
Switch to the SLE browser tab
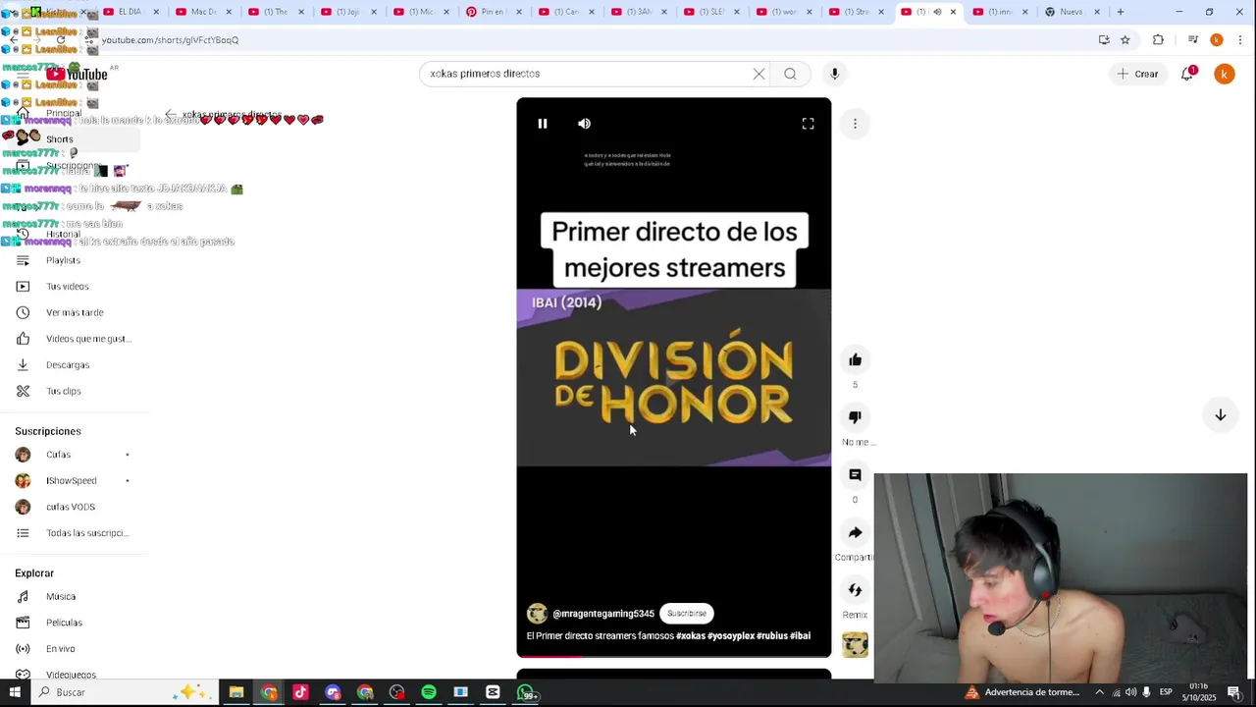712,12
